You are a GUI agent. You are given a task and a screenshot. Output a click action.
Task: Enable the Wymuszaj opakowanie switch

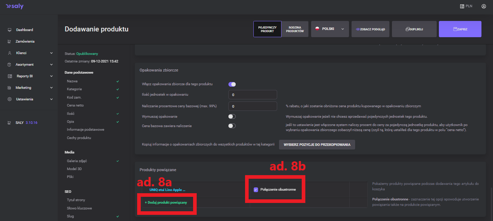coord(232,117)
